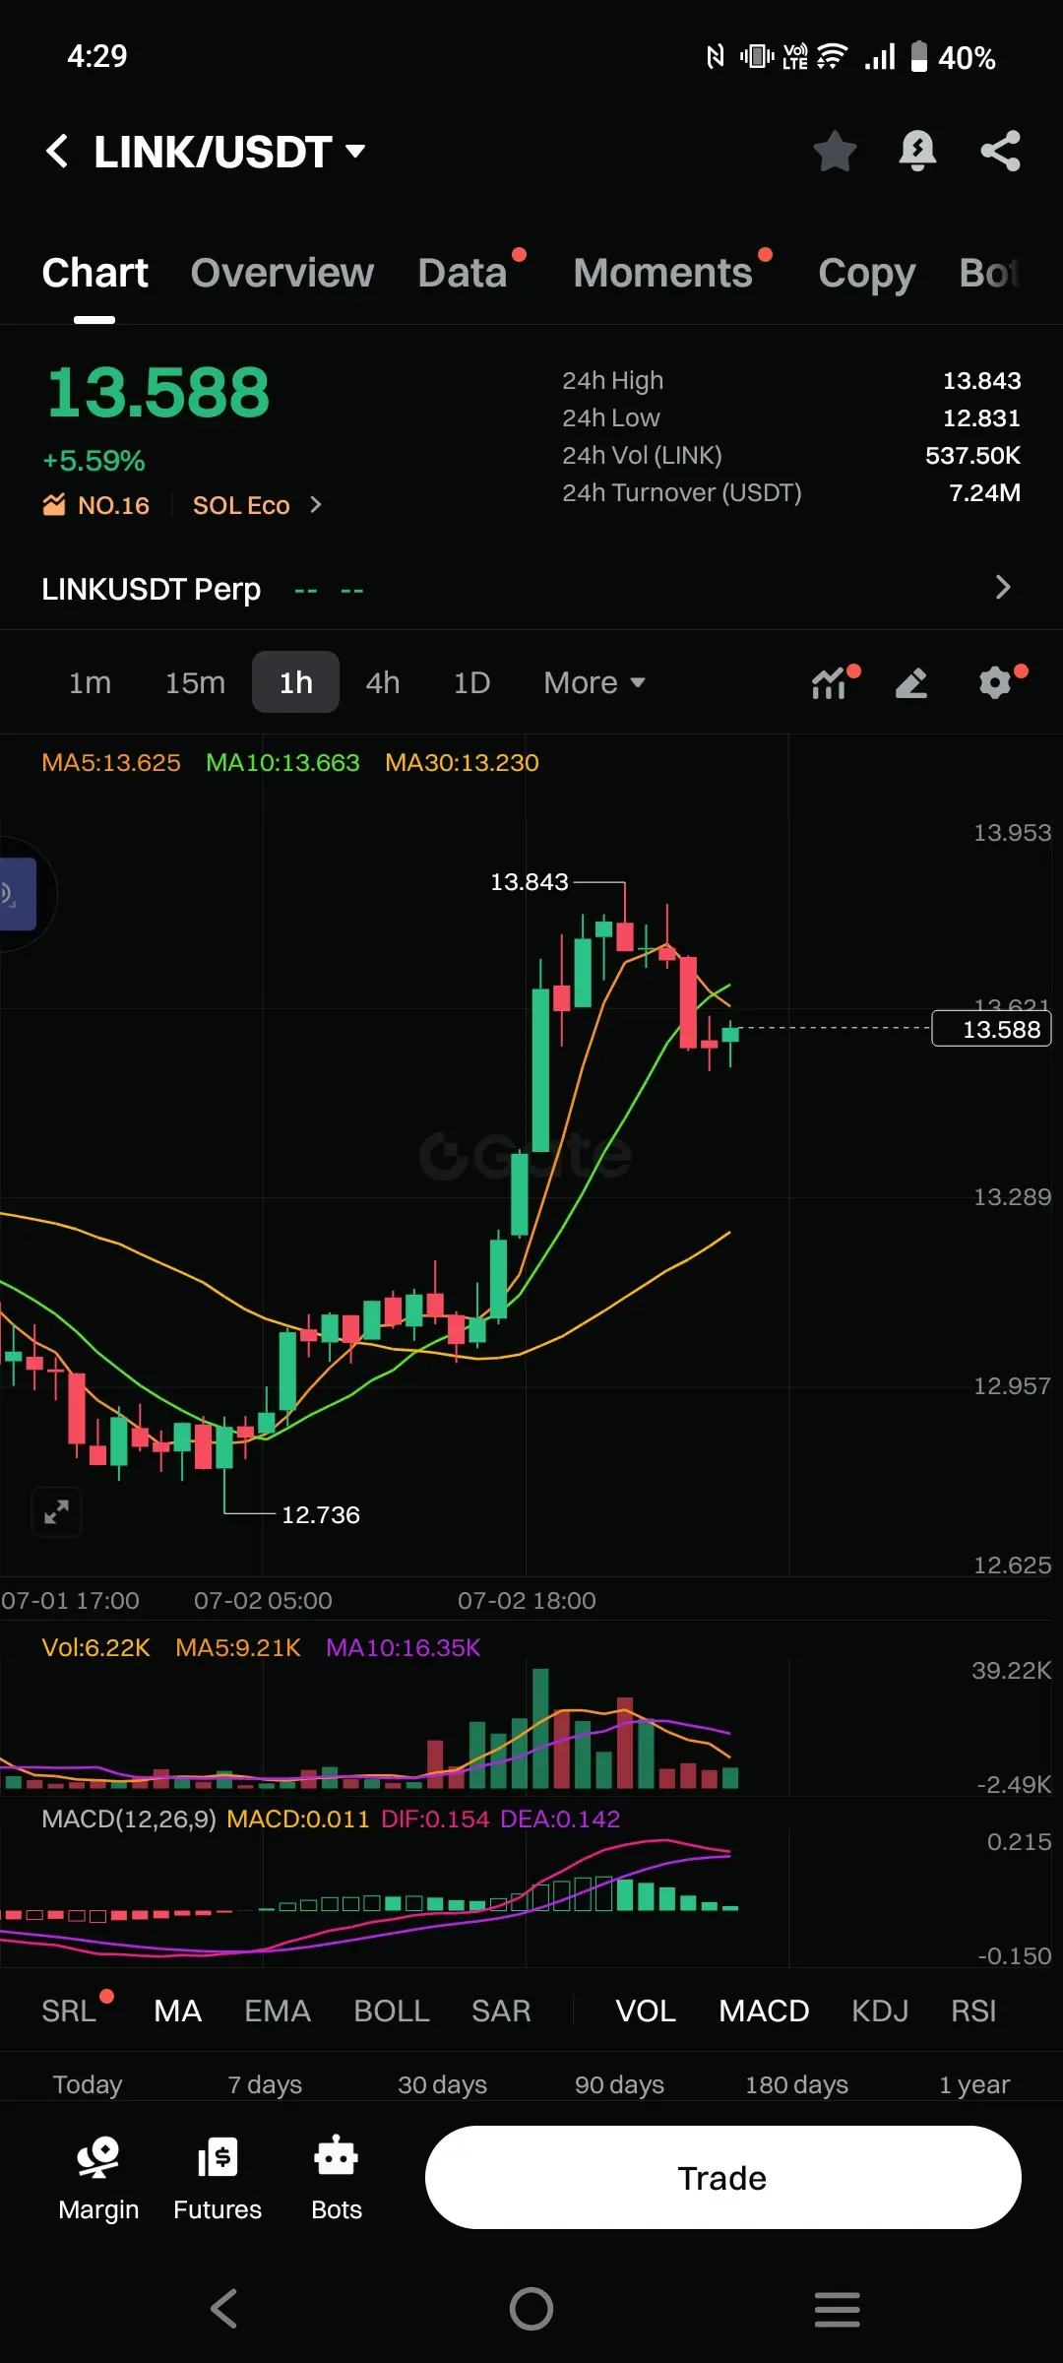Tap the MACD(12,26,9) label

tap(129, 1820)
